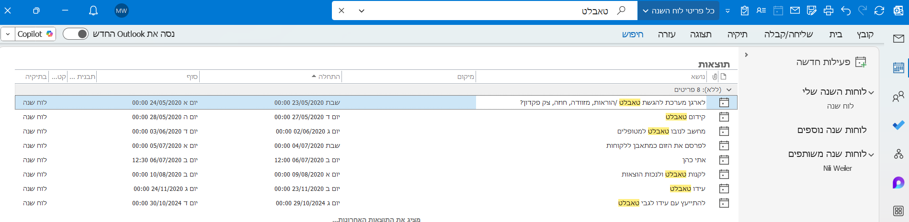Click the 'פעילות חדשה' new activity button
This screenshot has width=909, height=222.
831,62
